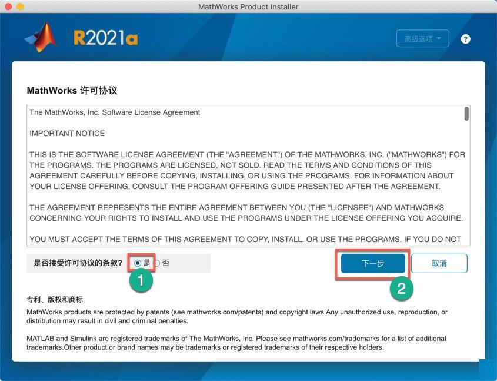
Task: Click the license agreement scrollbar thumb
Action: pos(466,114)
